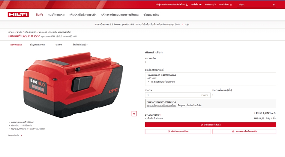Screen dimensions: 285x157
Task: Click the 1.15 kg weight spec line
Action: click(21, 125)
